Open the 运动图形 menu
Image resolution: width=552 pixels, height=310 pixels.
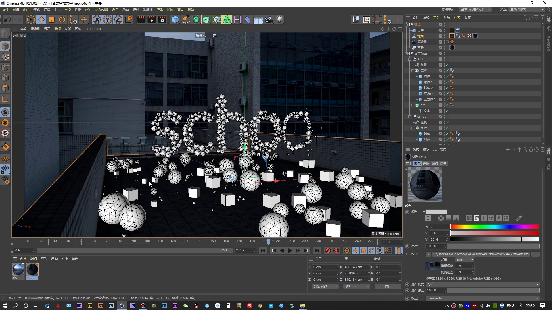[101, 9]
